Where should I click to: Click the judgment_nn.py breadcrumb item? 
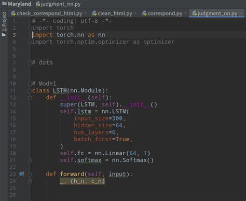coord(58,4)
